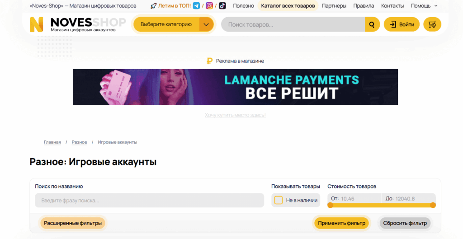Image resolution: width=463 pixels, height=239 pixels.
Task: Click the maximum price slider handle
Action: [433, 205]
